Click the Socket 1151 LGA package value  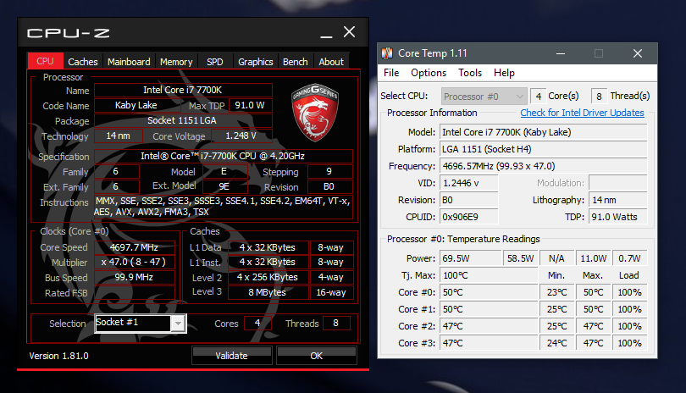[183, 120]
